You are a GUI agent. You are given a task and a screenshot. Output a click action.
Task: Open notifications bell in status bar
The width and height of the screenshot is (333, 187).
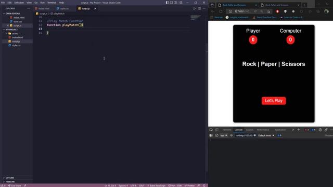tap(204, 185)
